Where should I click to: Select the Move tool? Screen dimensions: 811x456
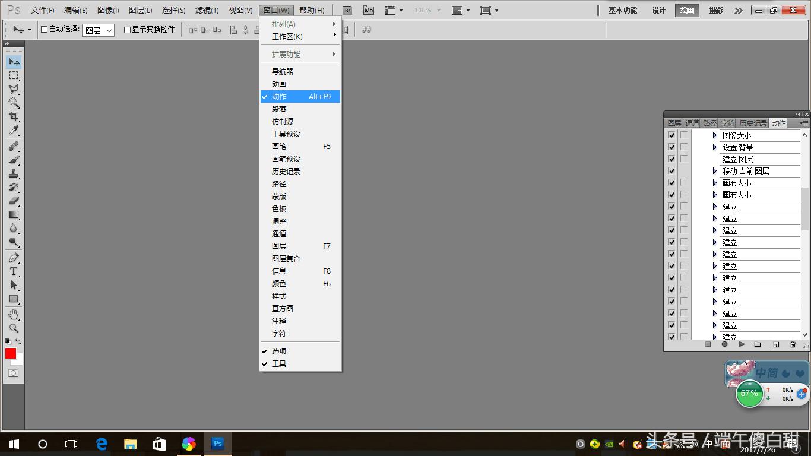[x=13, y=61]
